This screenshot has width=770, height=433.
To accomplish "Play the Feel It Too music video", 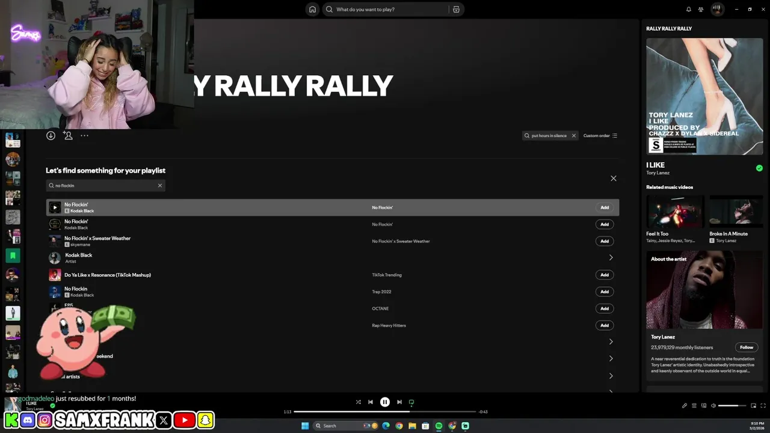I will click(676, 210).
